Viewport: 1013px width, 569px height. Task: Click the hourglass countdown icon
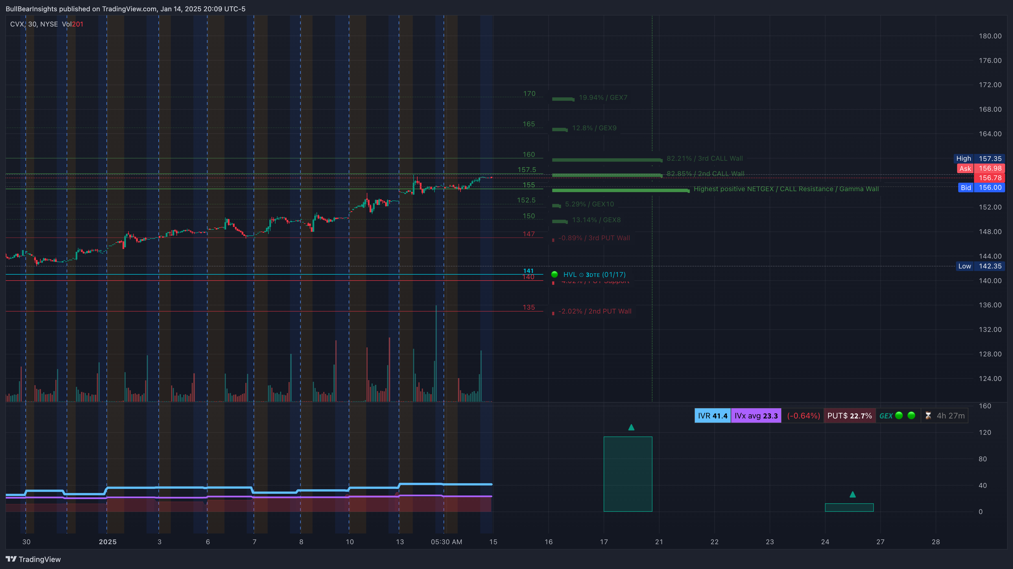pos(929,415)
